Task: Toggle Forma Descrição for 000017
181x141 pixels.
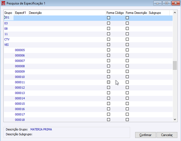Action: pos(127,114)
